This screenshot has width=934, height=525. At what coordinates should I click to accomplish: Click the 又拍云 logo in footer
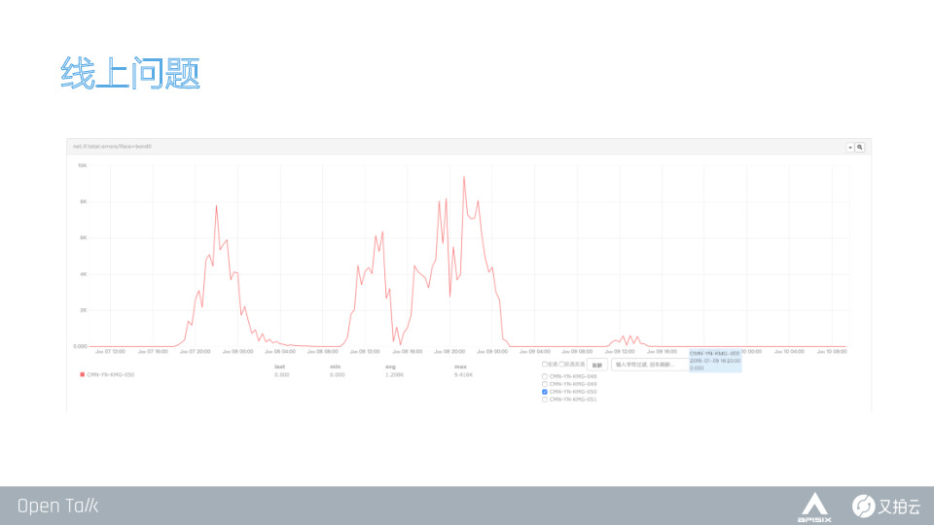(x=885, y=506)
